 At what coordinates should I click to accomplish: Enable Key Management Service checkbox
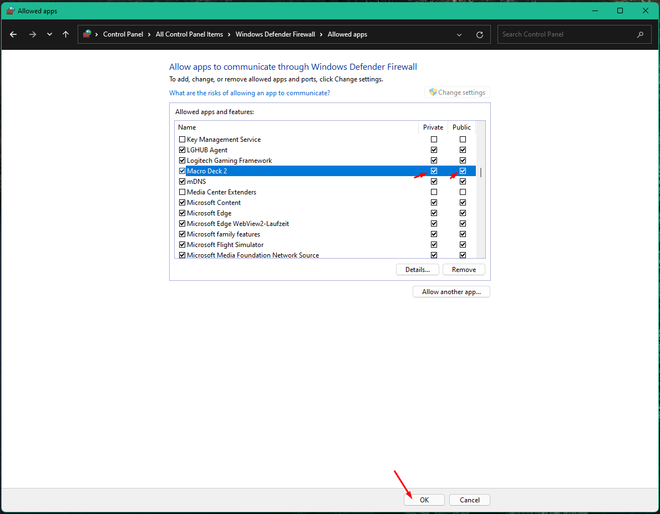click(182, 140)
